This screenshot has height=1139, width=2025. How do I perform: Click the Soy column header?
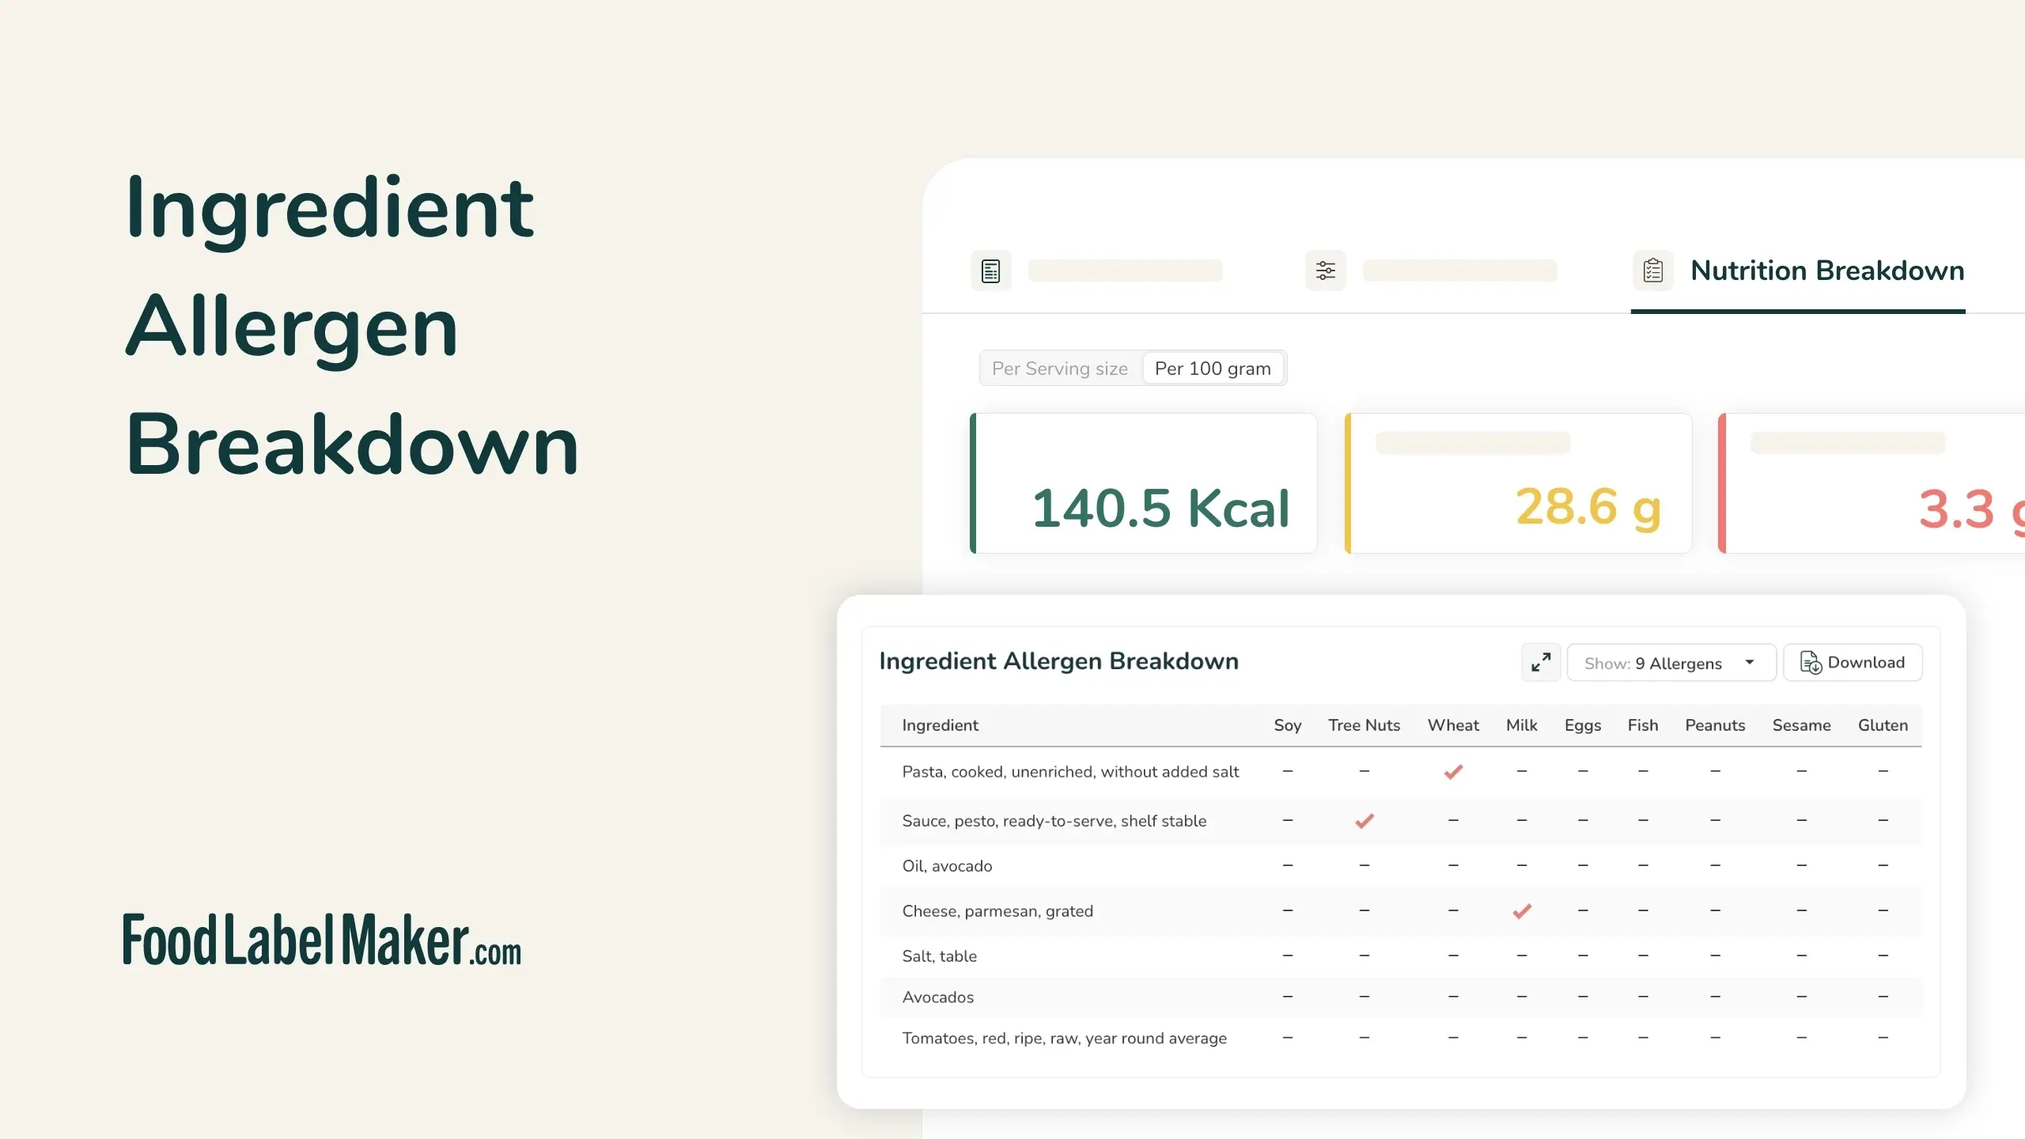1287,725
